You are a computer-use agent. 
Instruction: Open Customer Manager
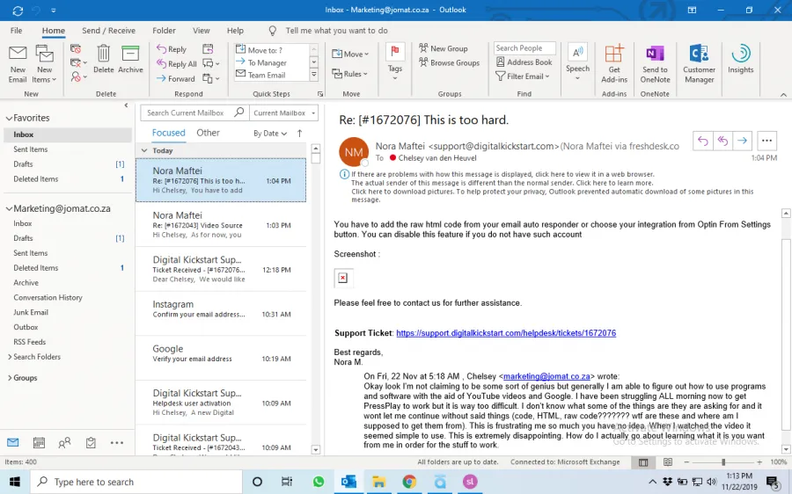[699, 62]
